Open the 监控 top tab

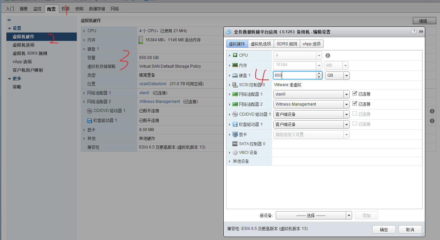(37, 9)
